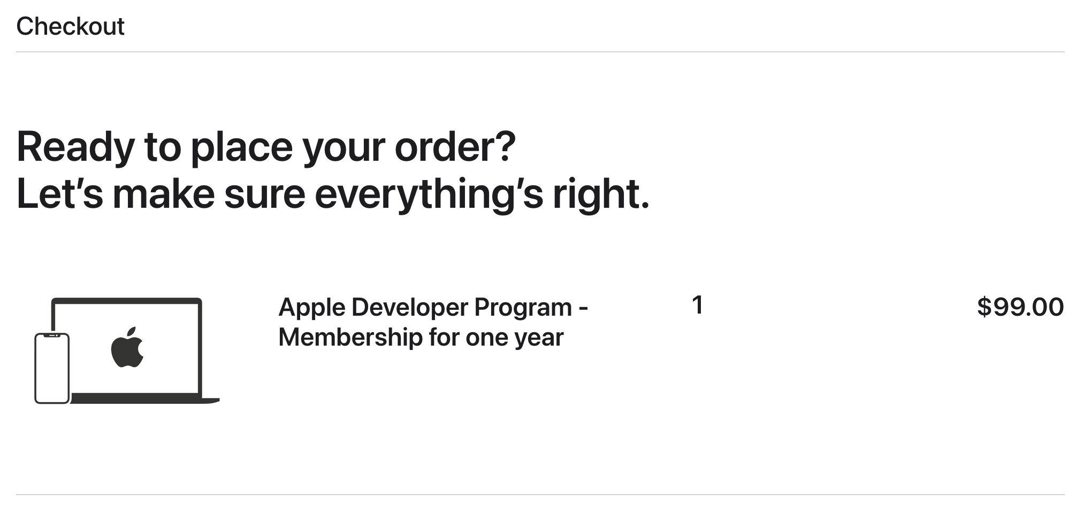
Task: Click the $99.00 price
Action: tap(1020, 307)
